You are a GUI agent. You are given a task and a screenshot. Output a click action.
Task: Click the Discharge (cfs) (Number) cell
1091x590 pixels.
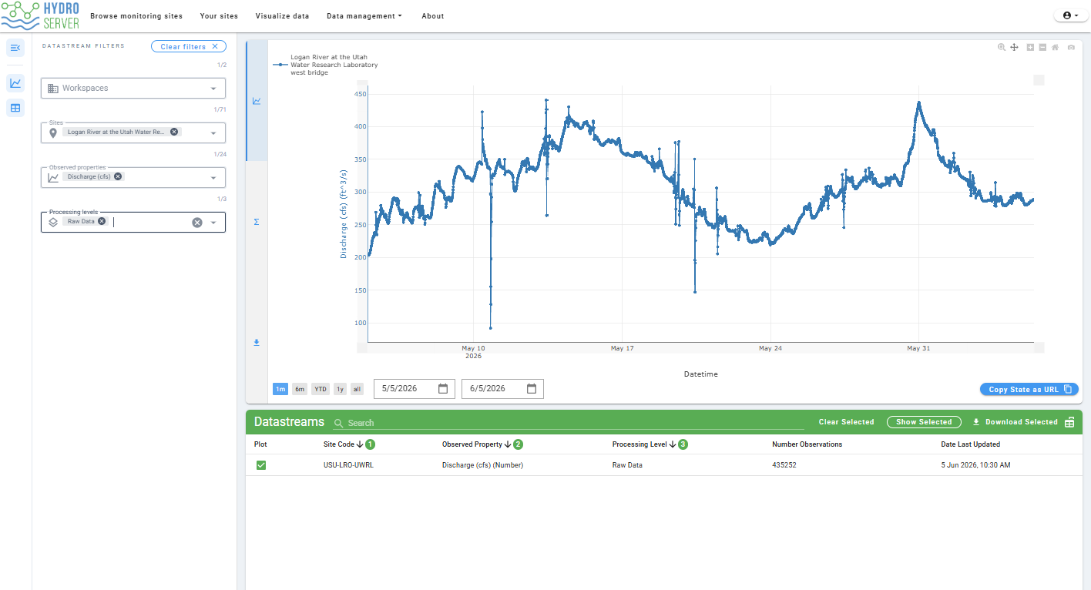pos(482,465)
